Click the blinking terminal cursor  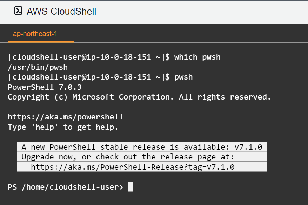(x=130, y=186)
